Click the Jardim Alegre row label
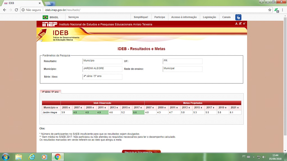Viewport: 287px width, 161px height. (50, 113)
